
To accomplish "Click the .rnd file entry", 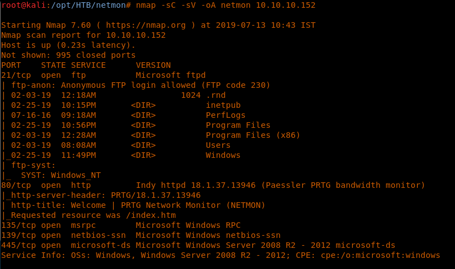I will [x=215, y=95].
